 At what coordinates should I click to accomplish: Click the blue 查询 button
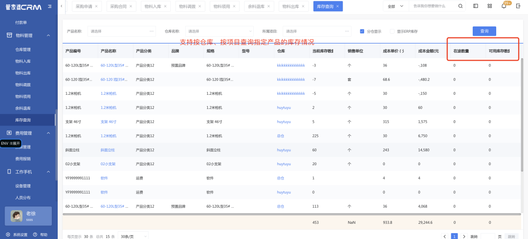pyautogui.click(x=484, y=31)
